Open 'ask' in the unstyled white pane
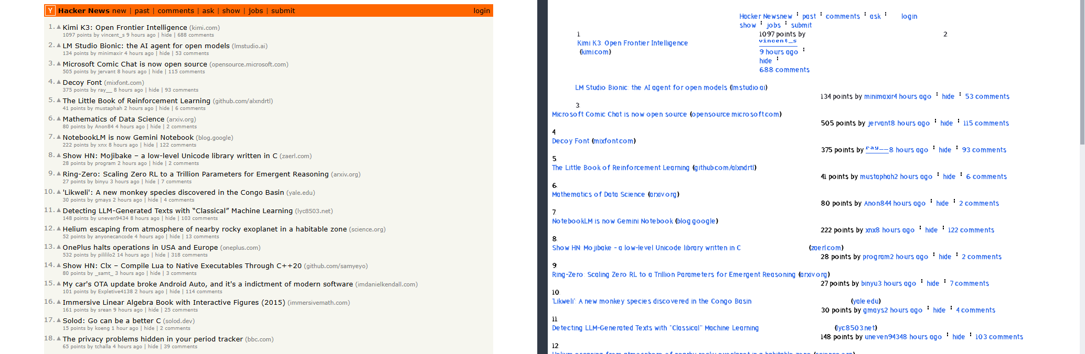The width and height of the screenshot is (1085, 354). tap(875, 16)
